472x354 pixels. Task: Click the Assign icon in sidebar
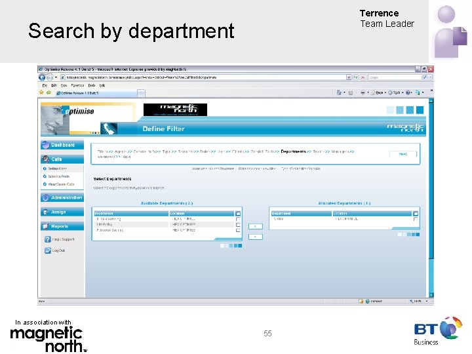[46, 212]
